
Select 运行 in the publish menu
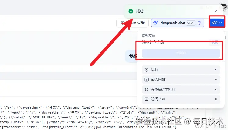click(x=181, y=70)
